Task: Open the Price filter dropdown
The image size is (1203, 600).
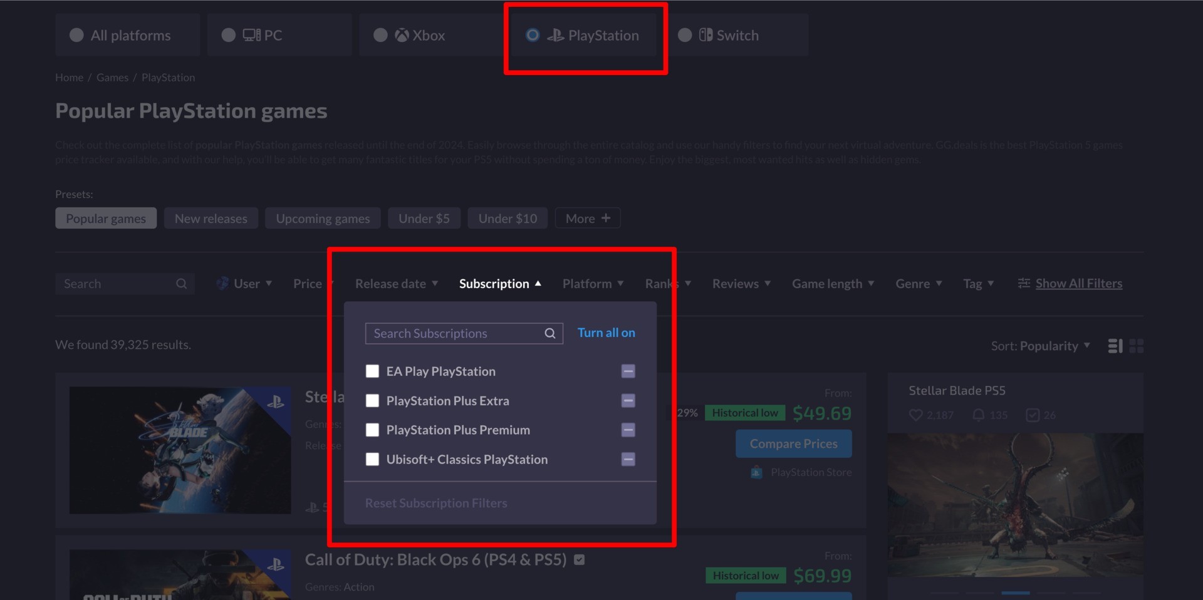Action: click(x=313, y=284)
